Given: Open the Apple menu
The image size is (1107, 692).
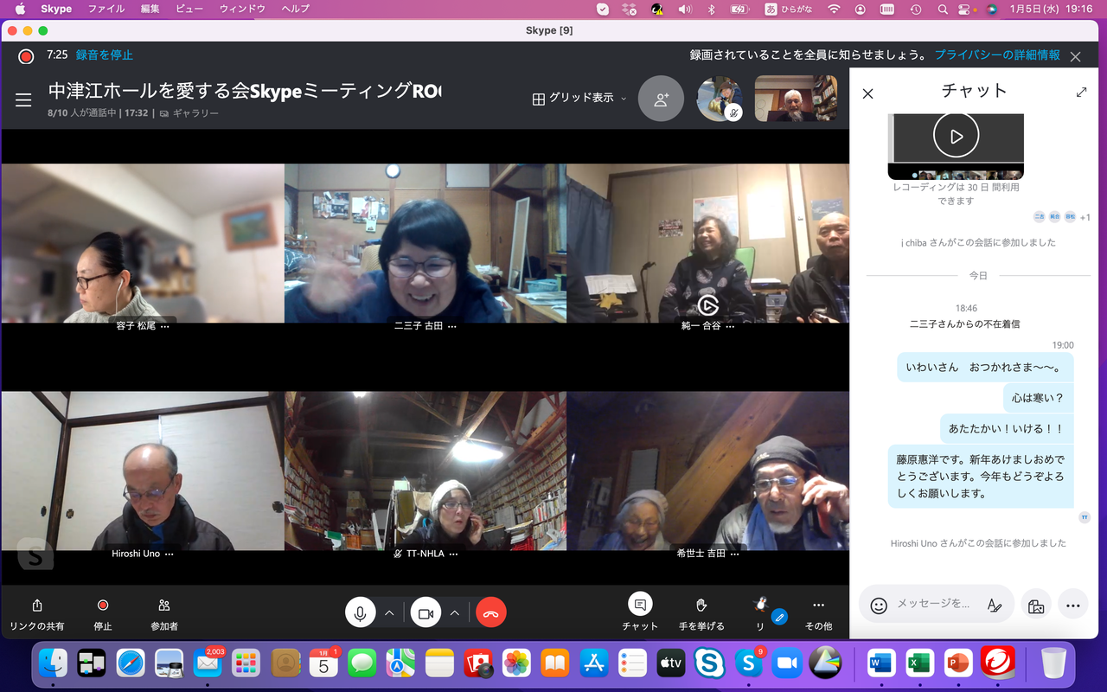Looking at the screenshot, I should 20,9.
